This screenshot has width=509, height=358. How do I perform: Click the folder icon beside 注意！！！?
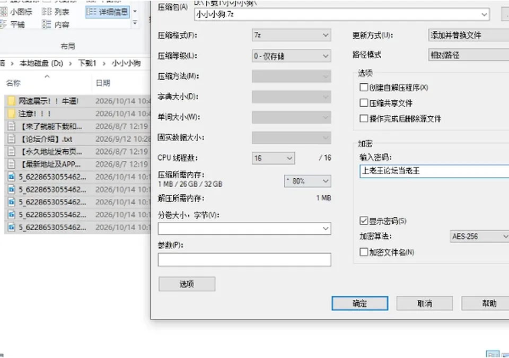[11, 113]
